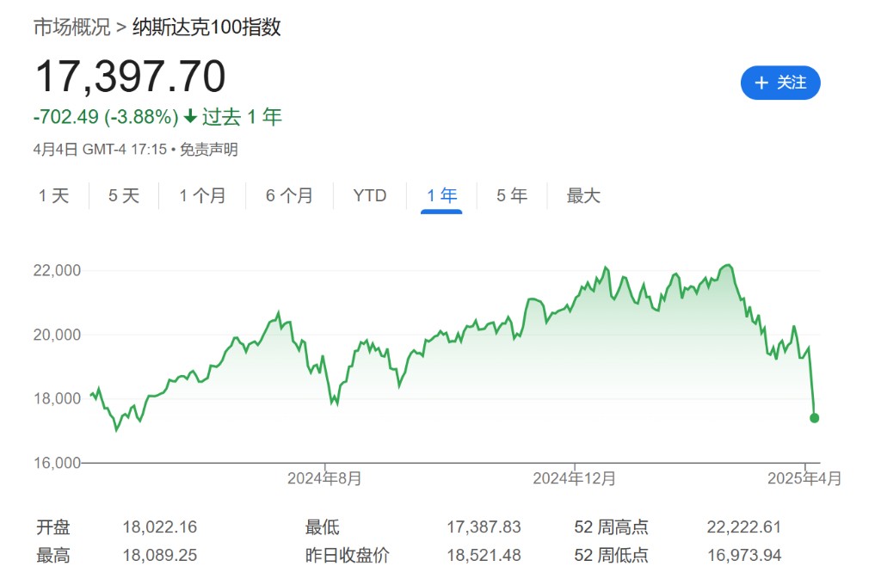This screenshot has height=585, width=881.
Task: Click the previous close value 18,521.48
Action: [x=484, y=555]
